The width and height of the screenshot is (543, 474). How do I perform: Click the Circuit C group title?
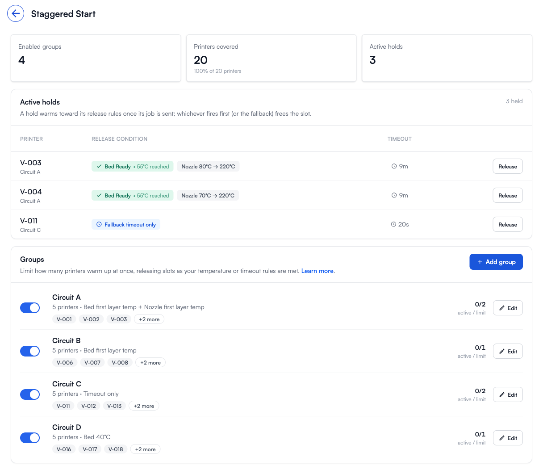(67, 384)
